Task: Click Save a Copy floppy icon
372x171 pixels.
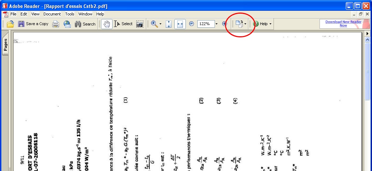Action: coord(21,24)
